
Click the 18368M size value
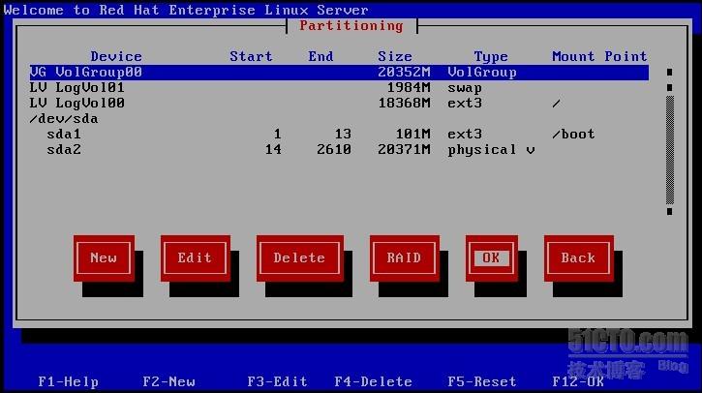404,104
